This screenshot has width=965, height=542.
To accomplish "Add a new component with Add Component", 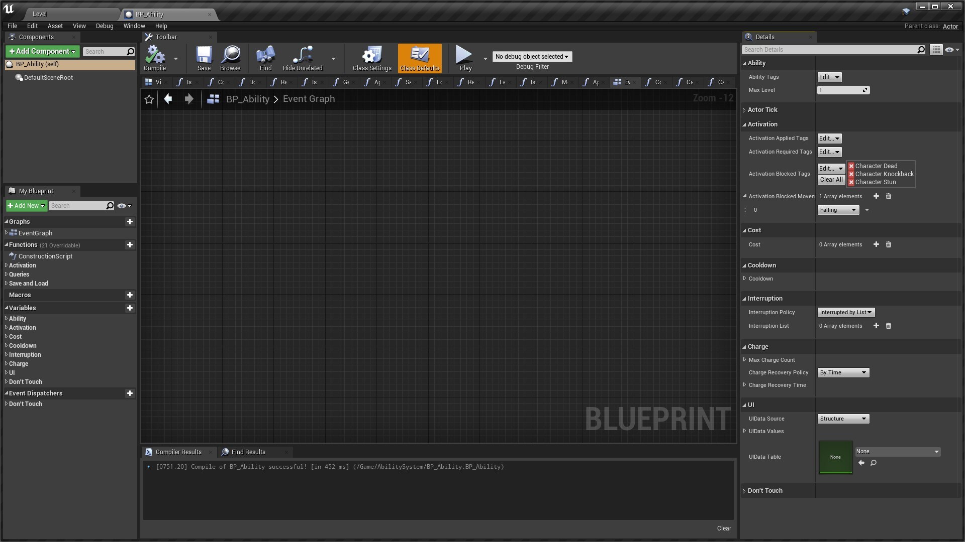I will pyautogui.click(x=42, y=51).
